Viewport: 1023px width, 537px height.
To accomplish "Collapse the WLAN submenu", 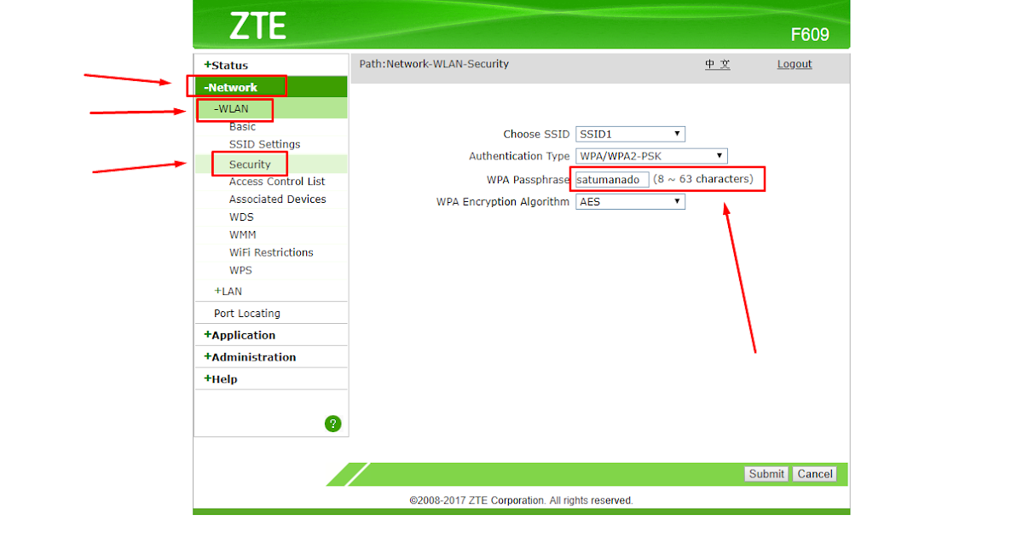I will [x=231, y=108].
